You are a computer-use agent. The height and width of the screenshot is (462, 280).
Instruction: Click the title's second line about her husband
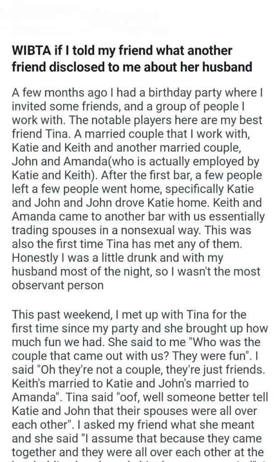point(132,67)
